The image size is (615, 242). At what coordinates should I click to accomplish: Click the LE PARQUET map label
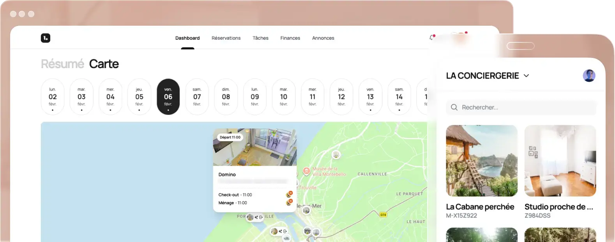pos(410,194)
